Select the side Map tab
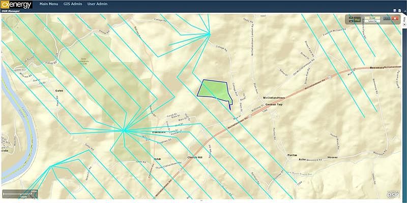Screen dimensions: 407x203 click(x=404, y=19)
